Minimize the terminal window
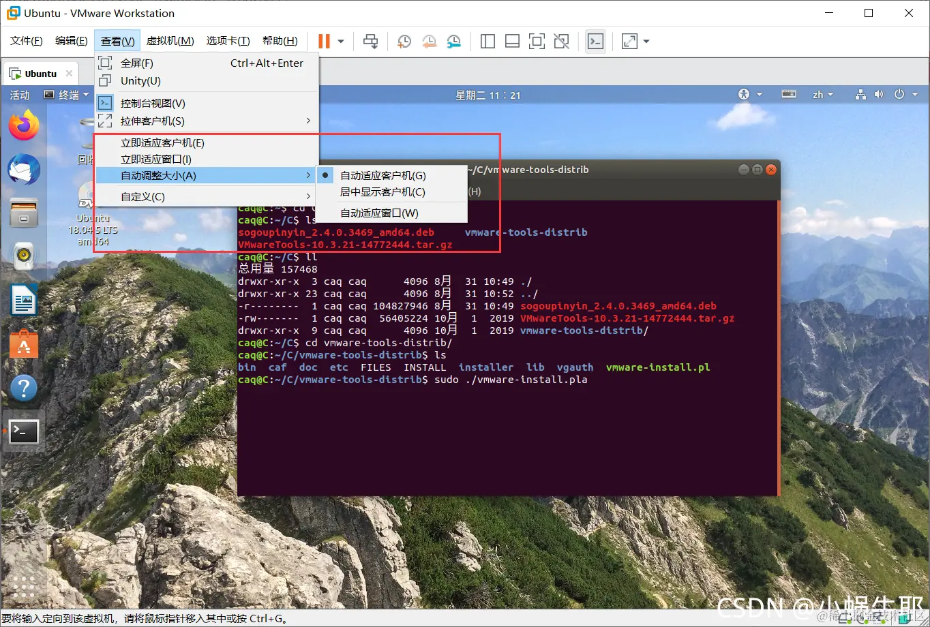Viewport: 930px width, 627px height. (744, 169)
